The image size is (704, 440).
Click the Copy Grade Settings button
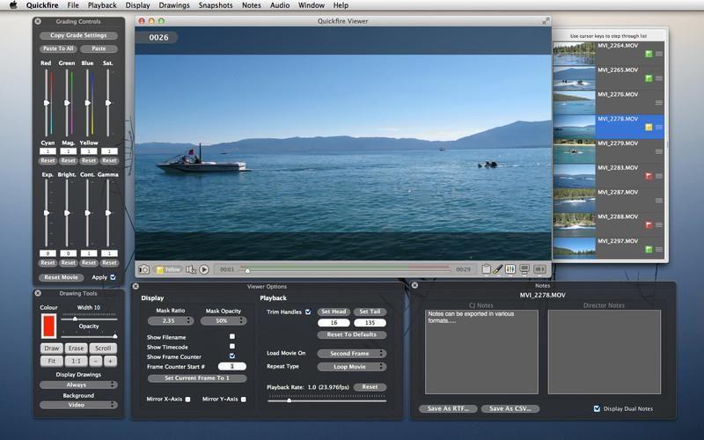[78, 35]
